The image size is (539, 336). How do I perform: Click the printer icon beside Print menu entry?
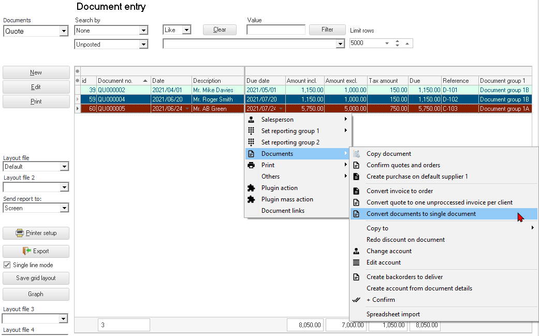click(251, 165)
